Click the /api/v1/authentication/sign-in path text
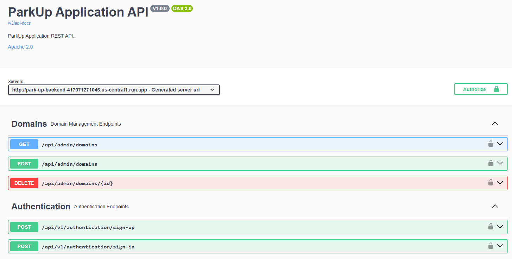 click(88, 247)
